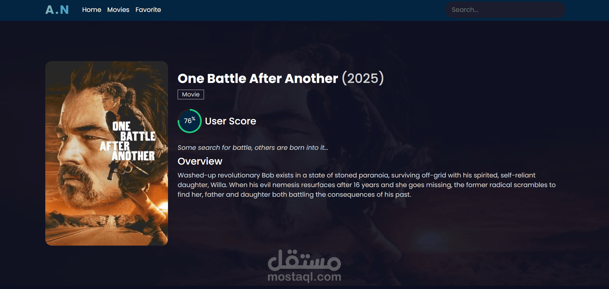The image size is (609, 289).
Task: Click the mostaql.com watermark text
Action: 304,277
